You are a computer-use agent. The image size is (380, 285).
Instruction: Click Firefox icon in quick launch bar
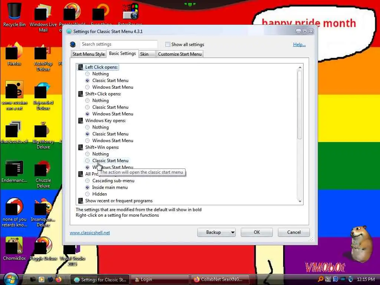tap(58, 279)
